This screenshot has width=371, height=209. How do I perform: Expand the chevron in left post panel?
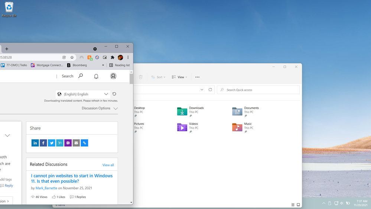click(7, 135)
